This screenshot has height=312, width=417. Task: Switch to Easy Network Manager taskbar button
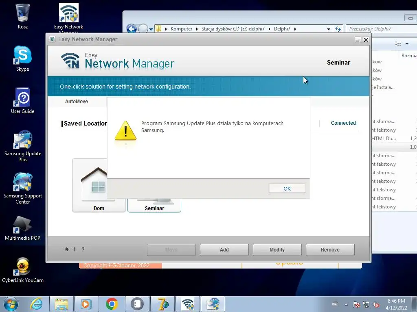[x=188, y=304]
